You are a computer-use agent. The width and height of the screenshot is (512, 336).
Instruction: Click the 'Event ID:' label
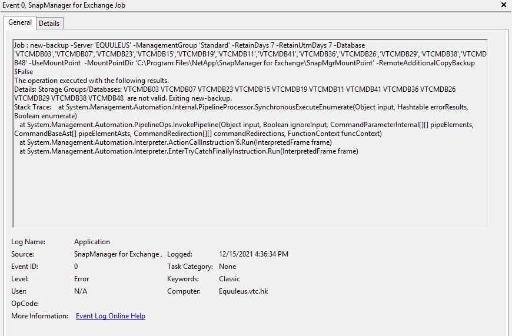(x=25, y=267)
